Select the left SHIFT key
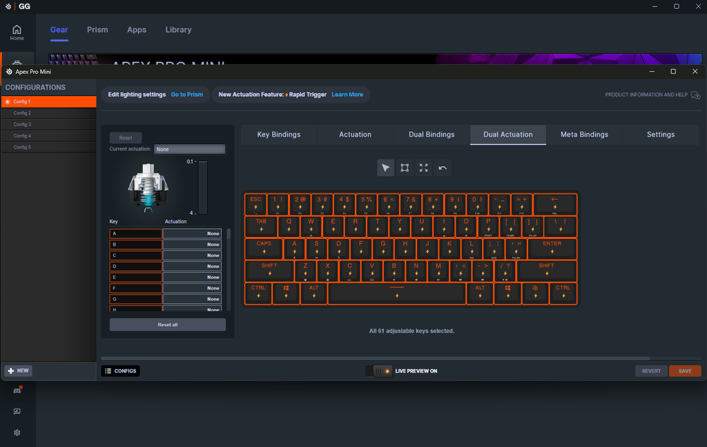This screenshot has height=447, width=707. pyautogui.click(x=269, y=271)
